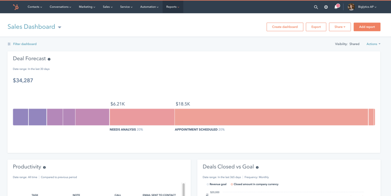Click the HubSpot sprocket logo

tap(16, 7)
